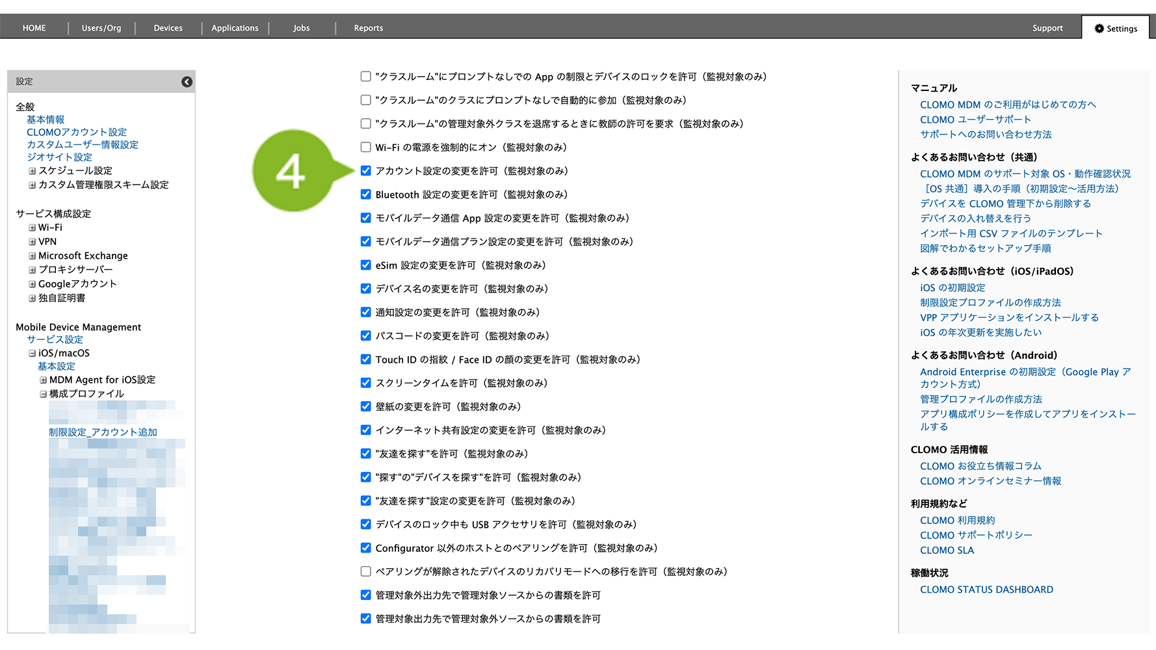The height and width of the screenshot is (650, 1156).
Task: Expand the VPN plus icon
Action: [x=32, y=242]
